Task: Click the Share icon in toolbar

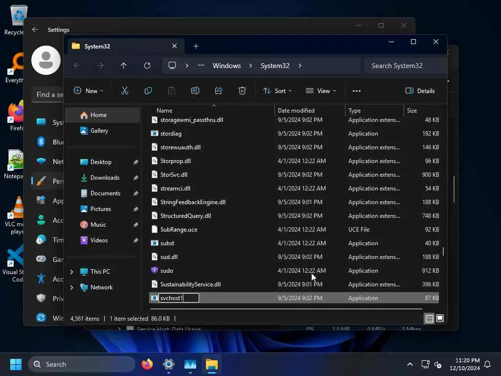Action: point(219,91)
